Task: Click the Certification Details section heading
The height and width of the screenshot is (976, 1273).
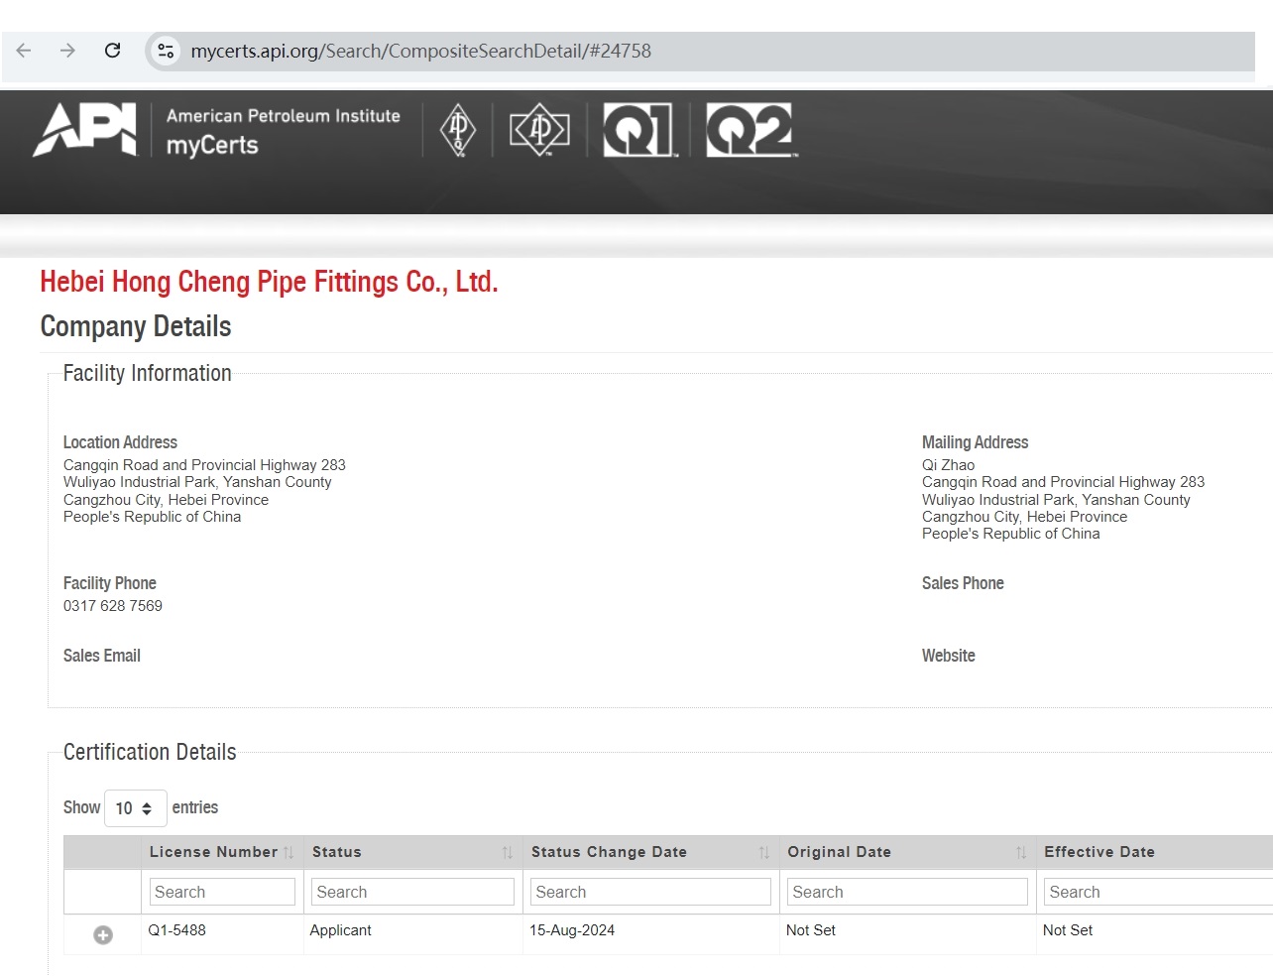Action: [150, 752]
